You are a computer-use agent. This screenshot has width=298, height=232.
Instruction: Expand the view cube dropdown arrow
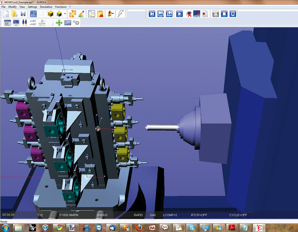[65, 14]
